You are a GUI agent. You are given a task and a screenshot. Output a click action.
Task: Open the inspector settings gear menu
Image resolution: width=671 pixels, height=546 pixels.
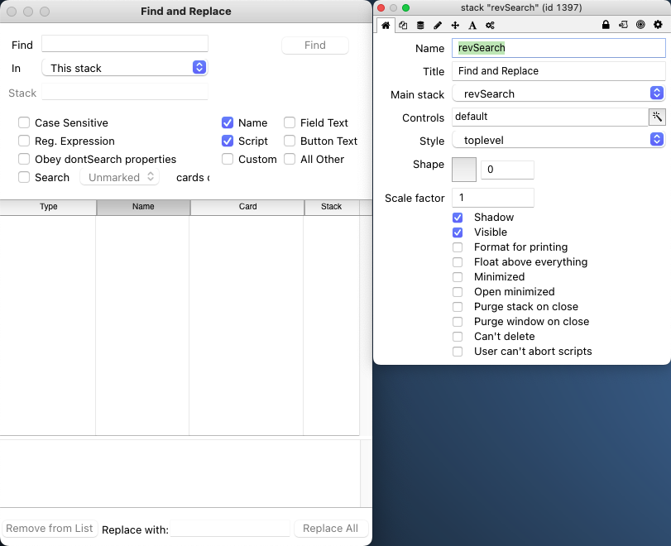658,25
